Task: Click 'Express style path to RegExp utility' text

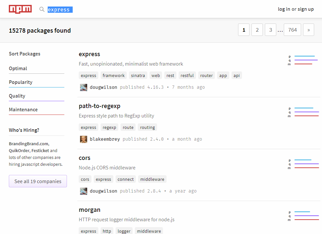Action: pos(117,116)
